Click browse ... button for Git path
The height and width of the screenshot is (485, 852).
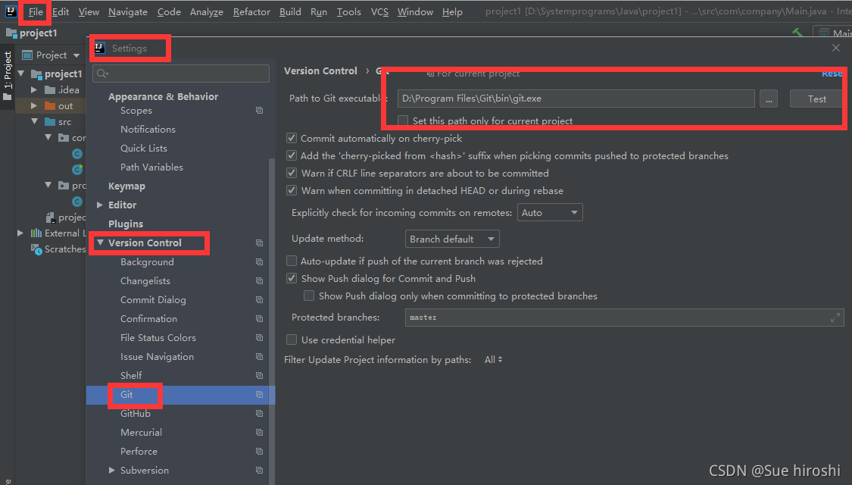pos(769,99)
